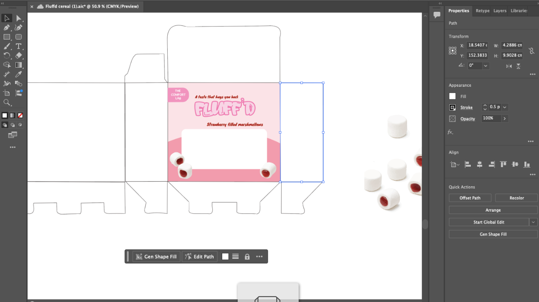Select the Paintbrush tool
The width and height of the screenshot is (539, 302).
(6, 46)
